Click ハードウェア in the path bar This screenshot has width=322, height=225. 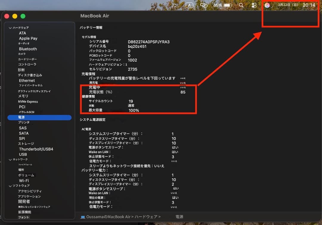pos(146,217)
